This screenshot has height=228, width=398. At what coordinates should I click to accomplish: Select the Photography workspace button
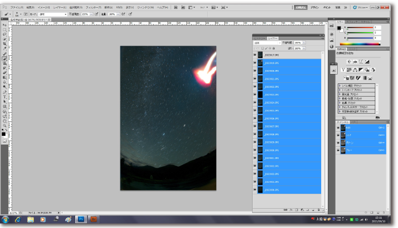click(338, 8)
